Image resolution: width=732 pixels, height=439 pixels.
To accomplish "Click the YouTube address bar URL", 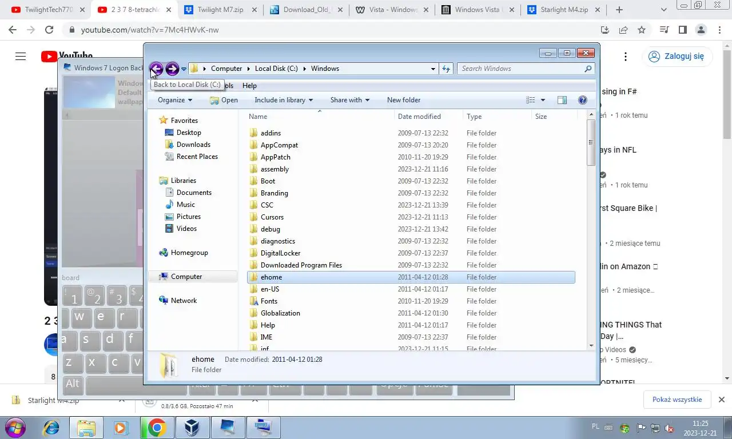I will click(x=150, y=30).
